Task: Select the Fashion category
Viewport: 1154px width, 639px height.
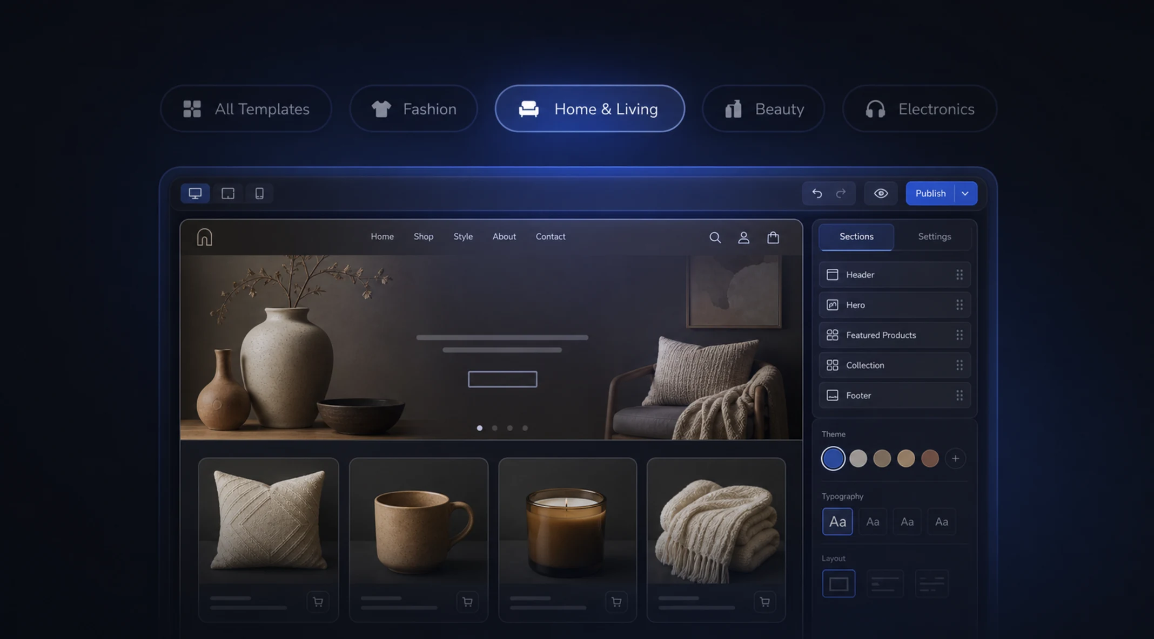Action: pos(414,108)
